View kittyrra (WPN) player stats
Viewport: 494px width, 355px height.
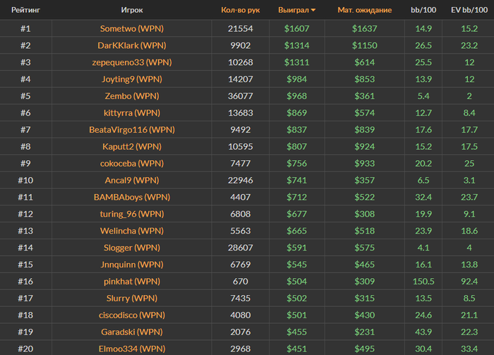[132, 113]
